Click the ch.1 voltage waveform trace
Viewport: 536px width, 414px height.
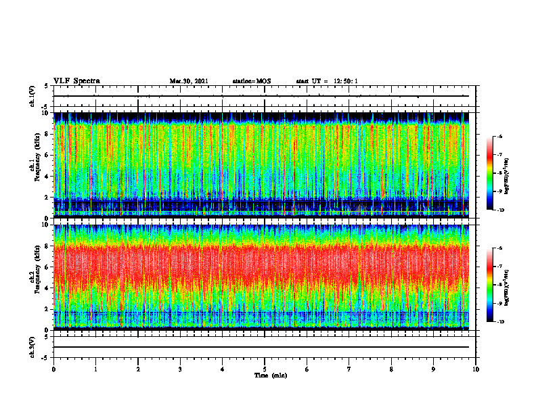[x=261, y=96]
